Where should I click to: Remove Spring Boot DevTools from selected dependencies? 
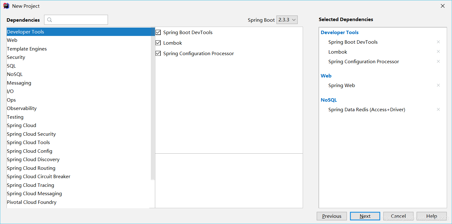pos(438,42)
